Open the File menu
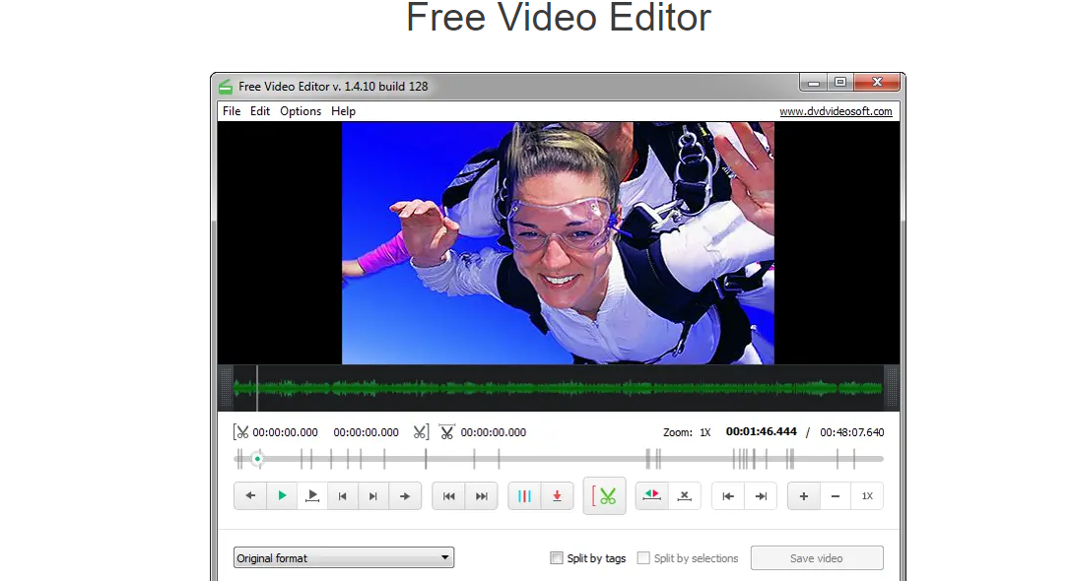Screen dimensions: 1073x581 232,111
